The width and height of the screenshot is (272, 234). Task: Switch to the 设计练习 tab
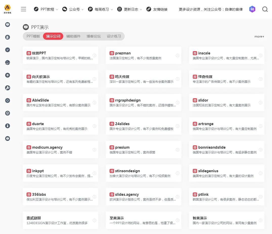coord(114,36)
